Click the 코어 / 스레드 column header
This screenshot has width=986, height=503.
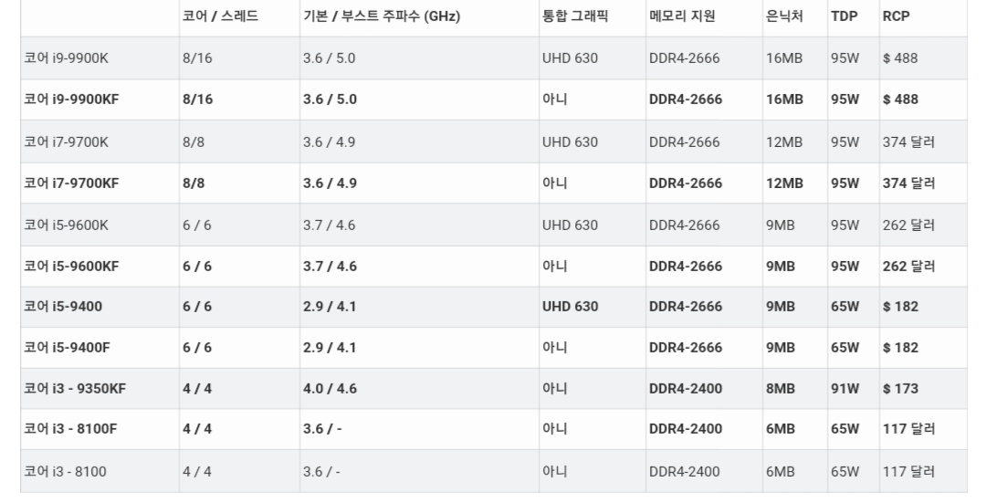tap(220, 16)
